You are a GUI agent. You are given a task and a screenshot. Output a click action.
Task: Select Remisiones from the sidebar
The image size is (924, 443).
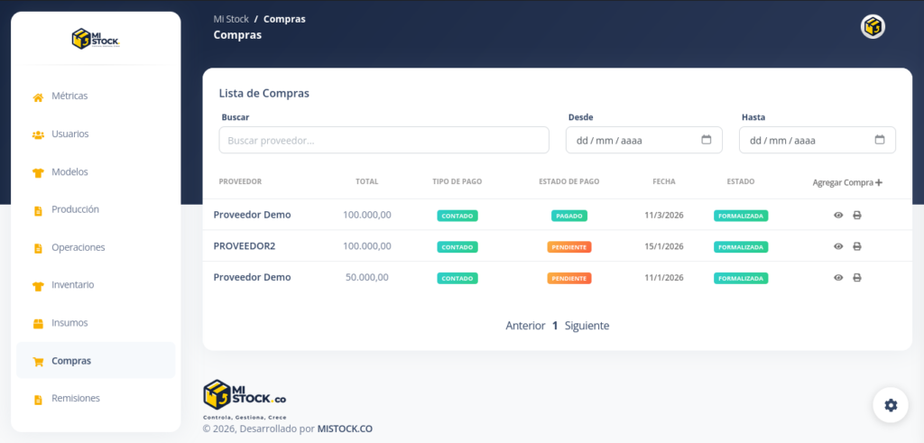point(76,398)
